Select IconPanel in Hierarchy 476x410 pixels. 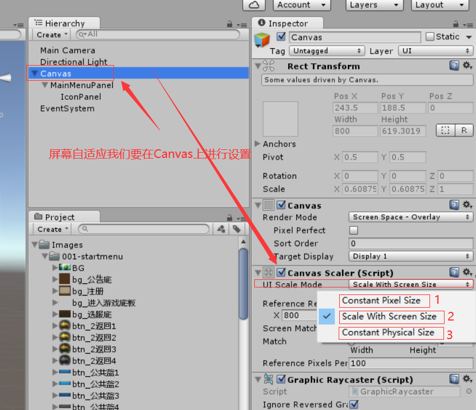pyautogui.click(x=81, y=97)
